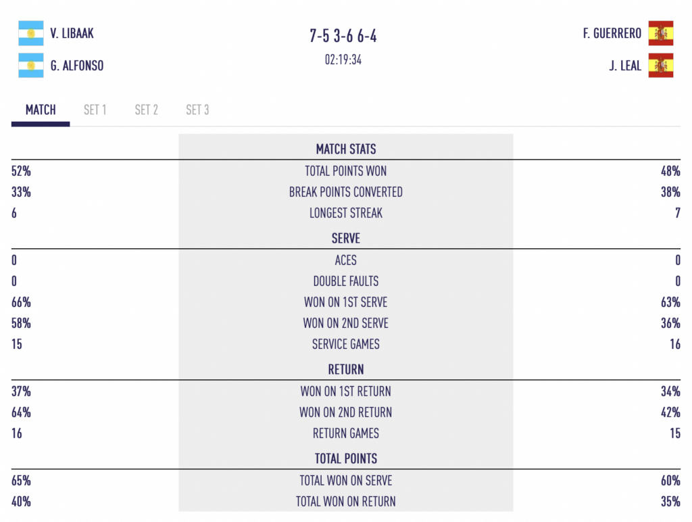Switch to the SET 1 tab
Viewport: 692px width, 522px height.
(95, 110)
